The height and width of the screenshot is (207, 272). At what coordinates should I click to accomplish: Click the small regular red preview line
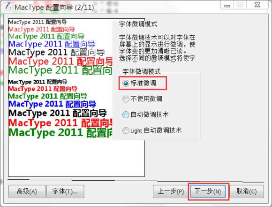coord(41,29)
